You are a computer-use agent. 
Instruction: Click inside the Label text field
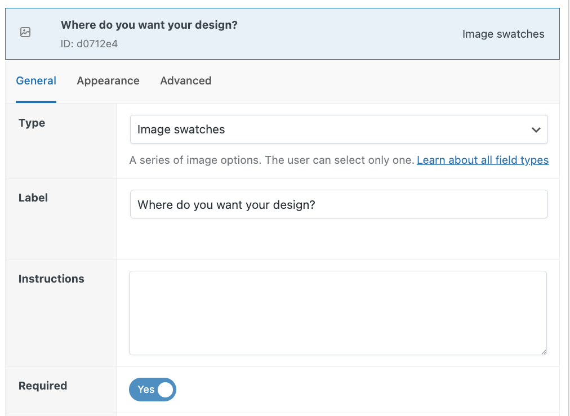[x=338, y=204]
